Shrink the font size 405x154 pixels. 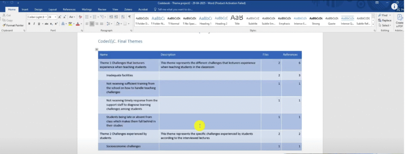point(64,17)
